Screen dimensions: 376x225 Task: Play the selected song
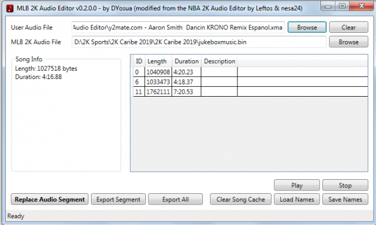pos(297,185)
